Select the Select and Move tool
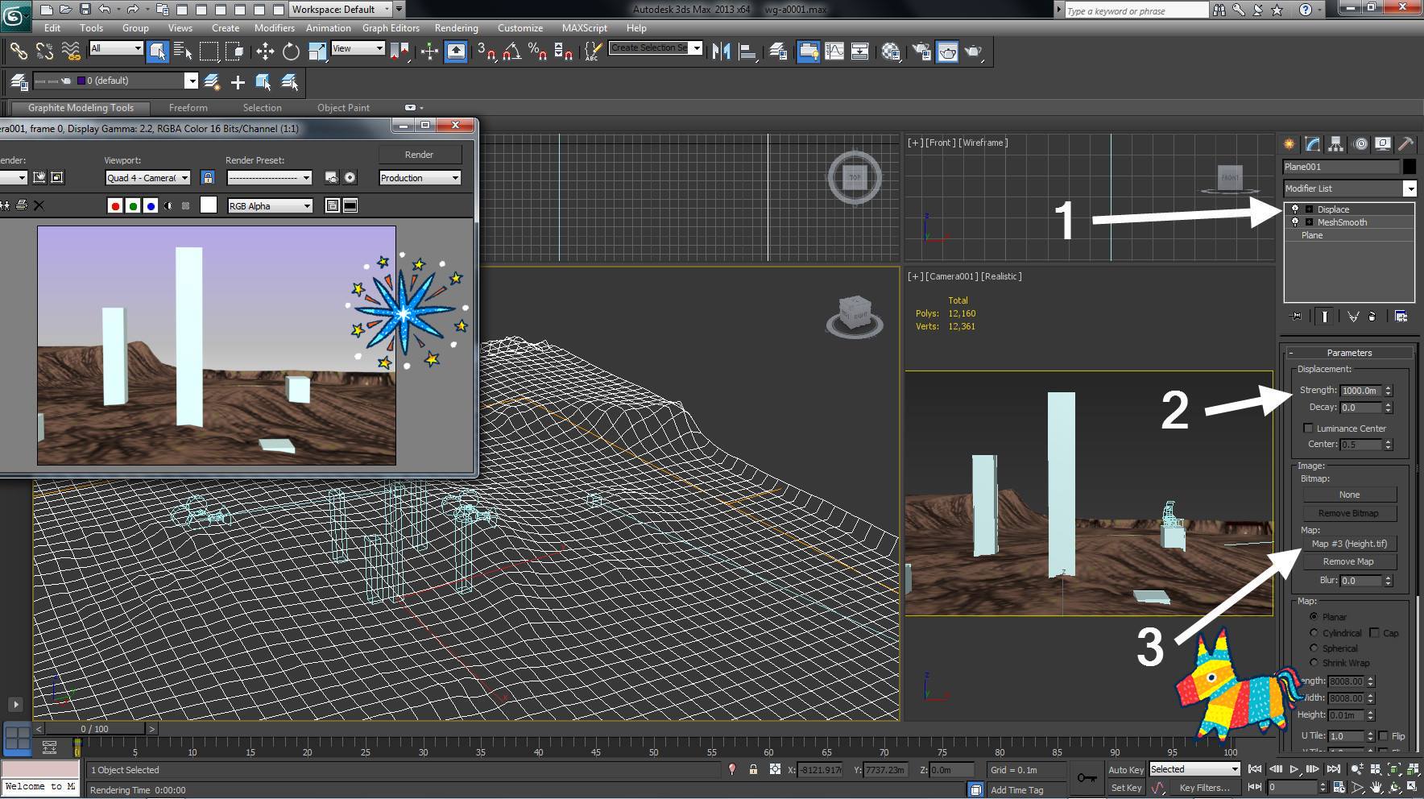 click(265, 52)
